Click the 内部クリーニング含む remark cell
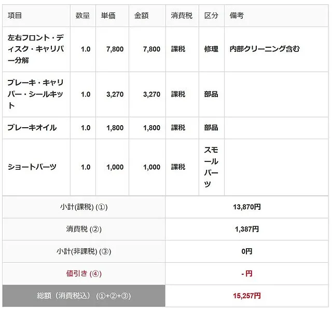The height and width of the screenshot is (310, 332). (x=265, y=49)
